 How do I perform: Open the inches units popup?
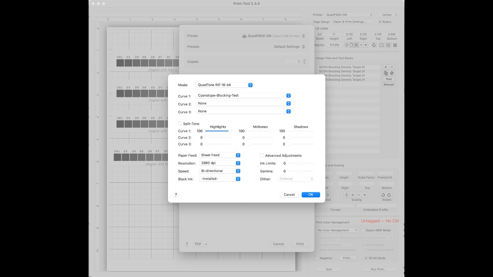(x=388, y=15)
